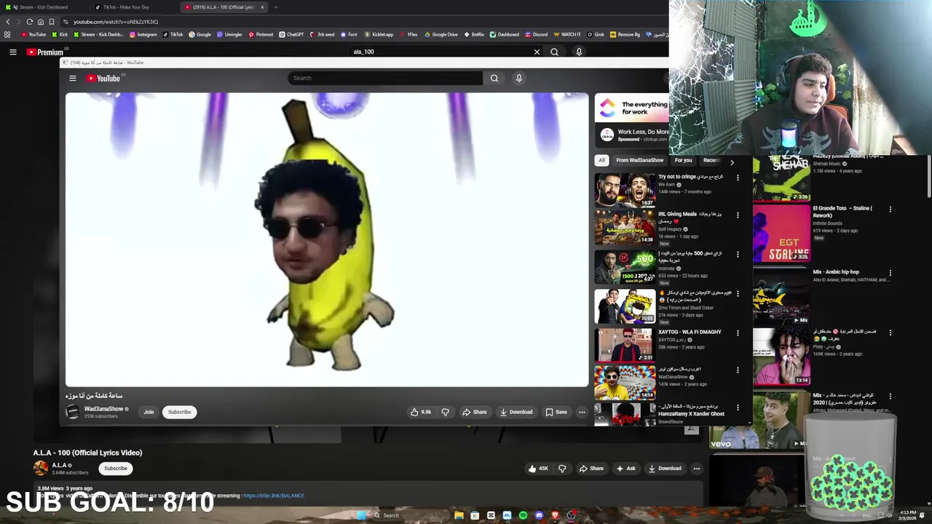Open a new browser tab

pyautogui.click(x=276, y=7)
